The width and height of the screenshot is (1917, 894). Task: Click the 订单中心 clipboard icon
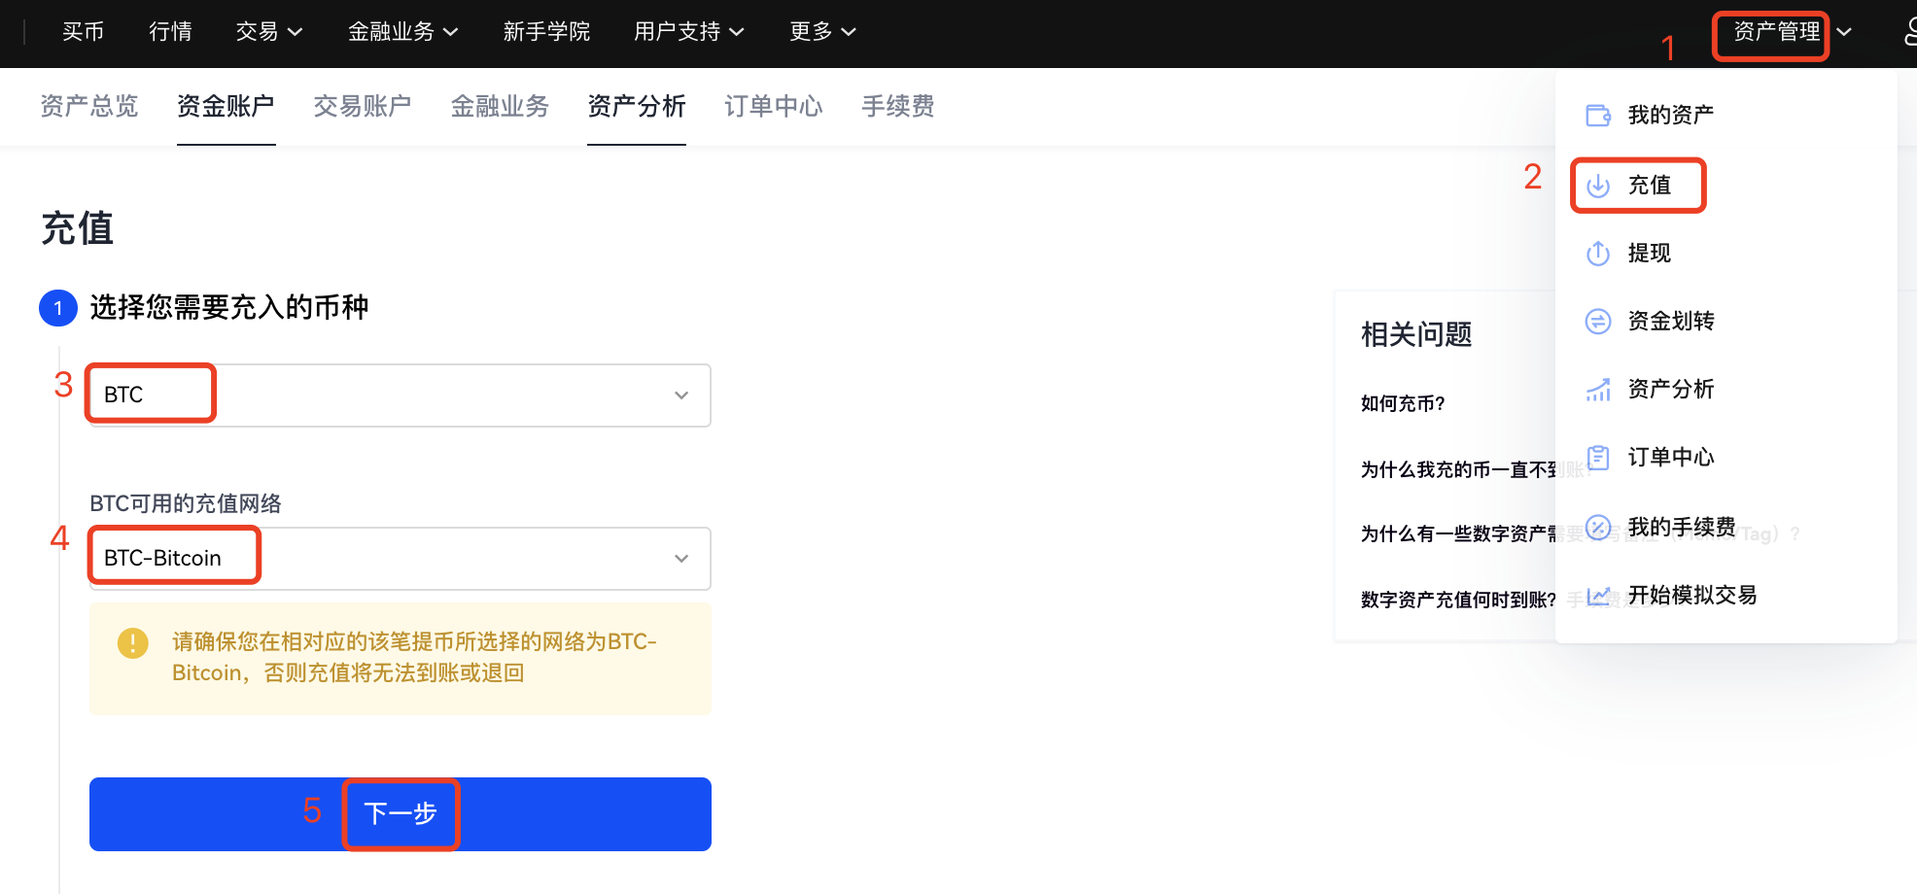[x=1598, y=457]
